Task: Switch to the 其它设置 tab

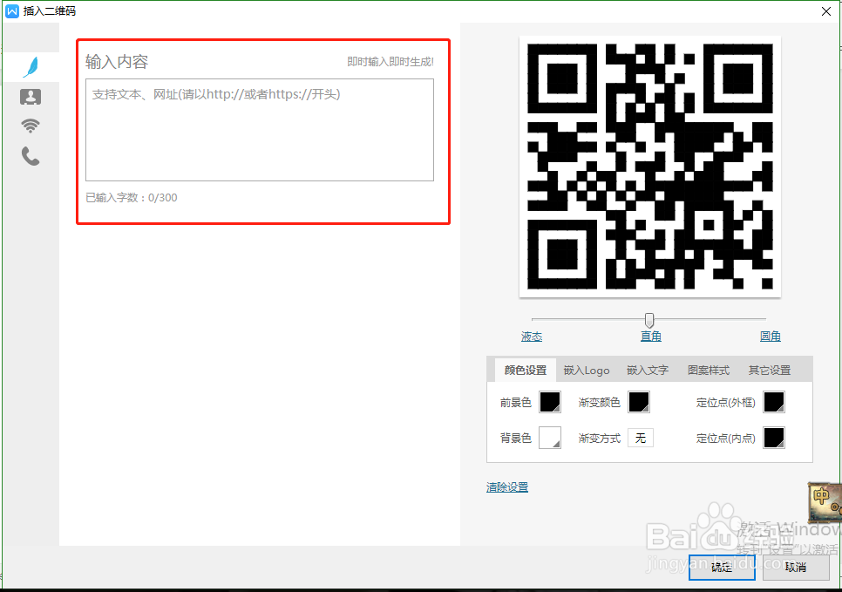Action: 770,371
